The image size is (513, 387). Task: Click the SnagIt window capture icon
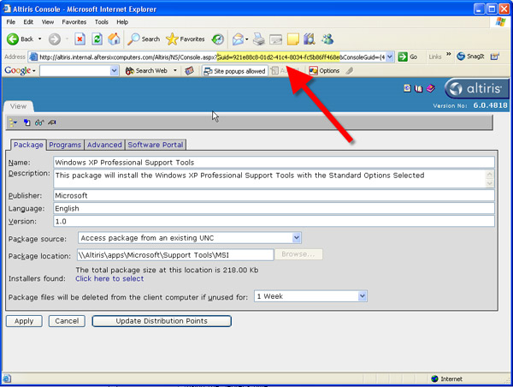pos(494,57)
